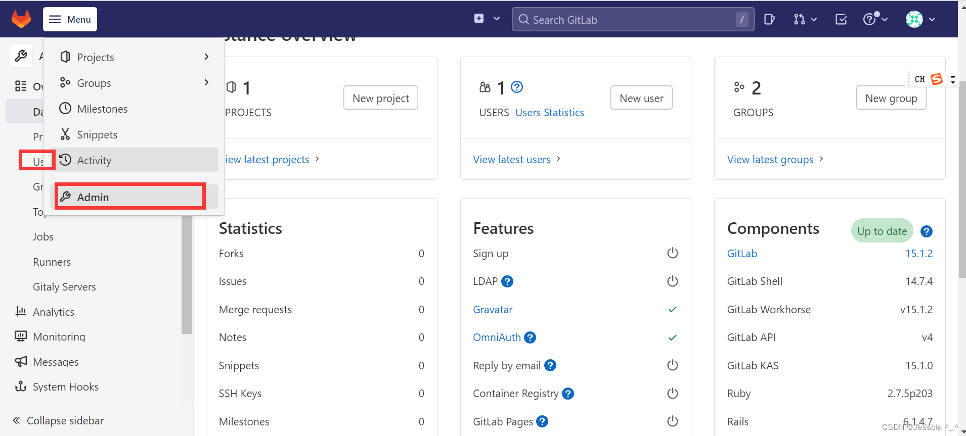Select Milestones in the Menu dropdown
Viewport: 966px width, 436px height.
coord(134,109)
